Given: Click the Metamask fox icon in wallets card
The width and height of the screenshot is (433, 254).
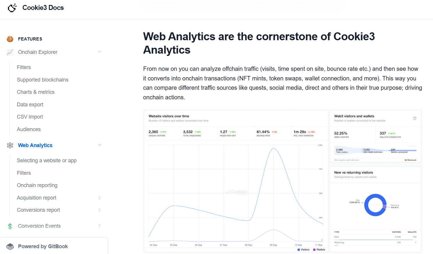Looking at the screenshot, I should (406, 160).
